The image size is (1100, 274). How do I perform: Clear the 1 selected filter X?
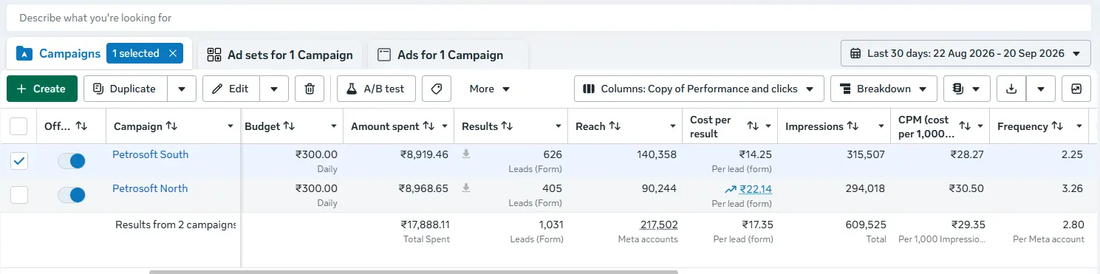point(173,53)
